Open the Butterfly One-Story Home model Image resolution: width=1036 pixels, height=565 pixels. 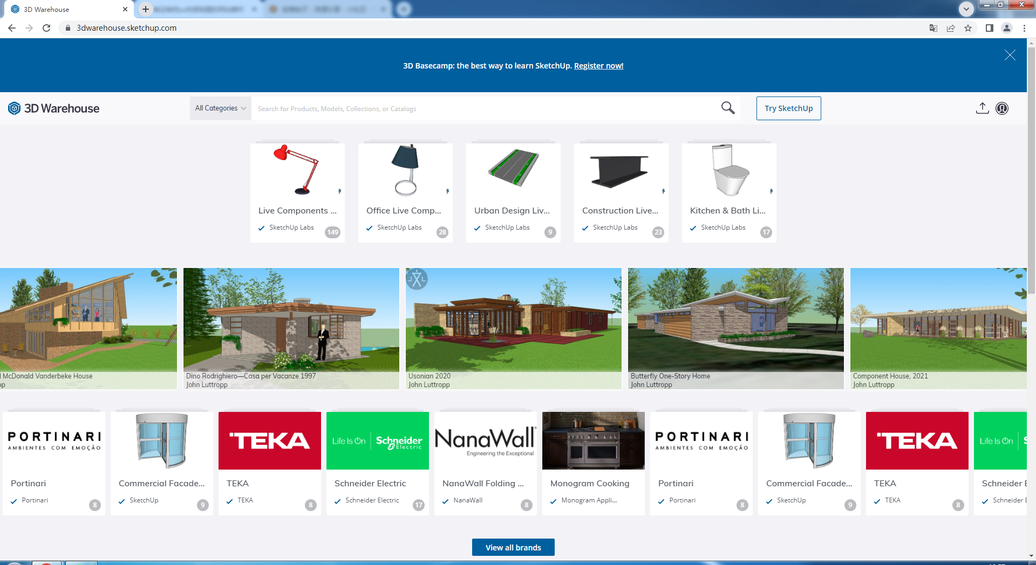coord(736,328)
